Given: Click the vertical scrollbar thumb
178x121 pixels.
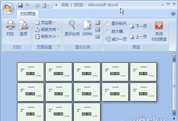Looking at the screenshot, I should (x=174, y=86).
